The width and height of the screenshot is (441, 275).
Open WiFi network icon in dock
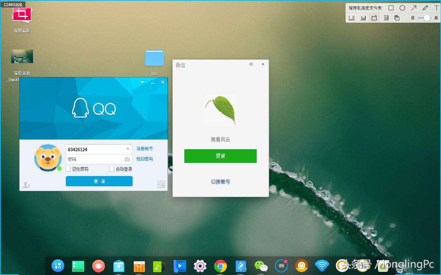pyautogui.click(x=321, y=266)
